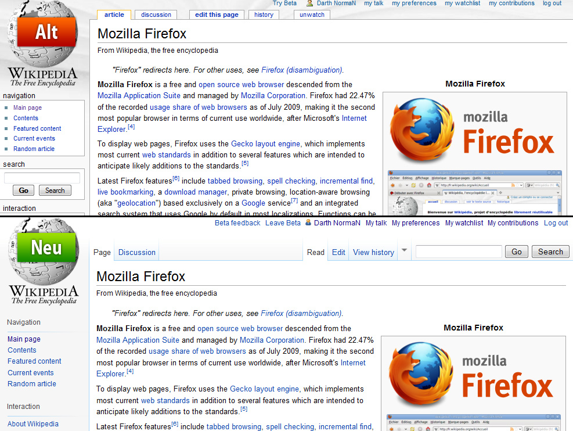Screen dimensions: 573x431
Task: Click open source web browser link, new skin
Action: 240,328
